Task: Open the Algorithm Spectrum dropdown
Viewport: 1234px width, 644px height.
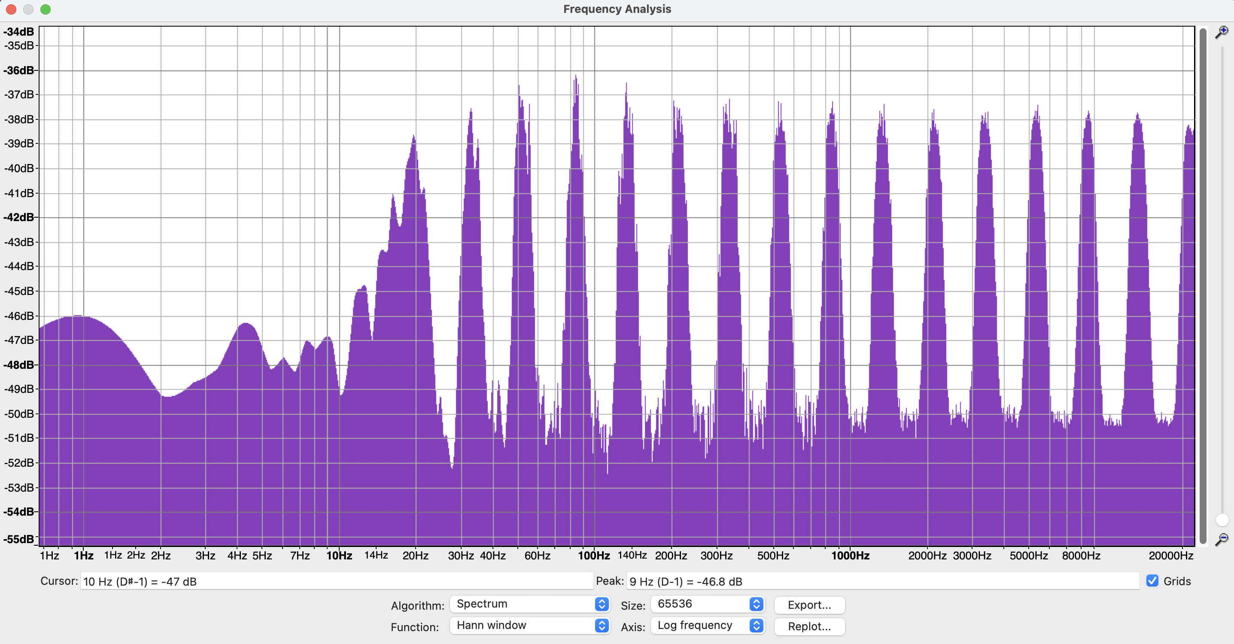Action: 529,604
